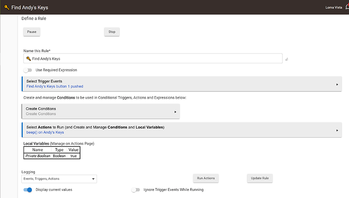
Task: Click Update Rule button
Action: click(x=260, y=178)
